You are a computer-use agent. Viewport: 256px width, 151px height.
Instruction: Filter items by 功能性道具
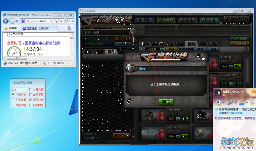point(185,49)
